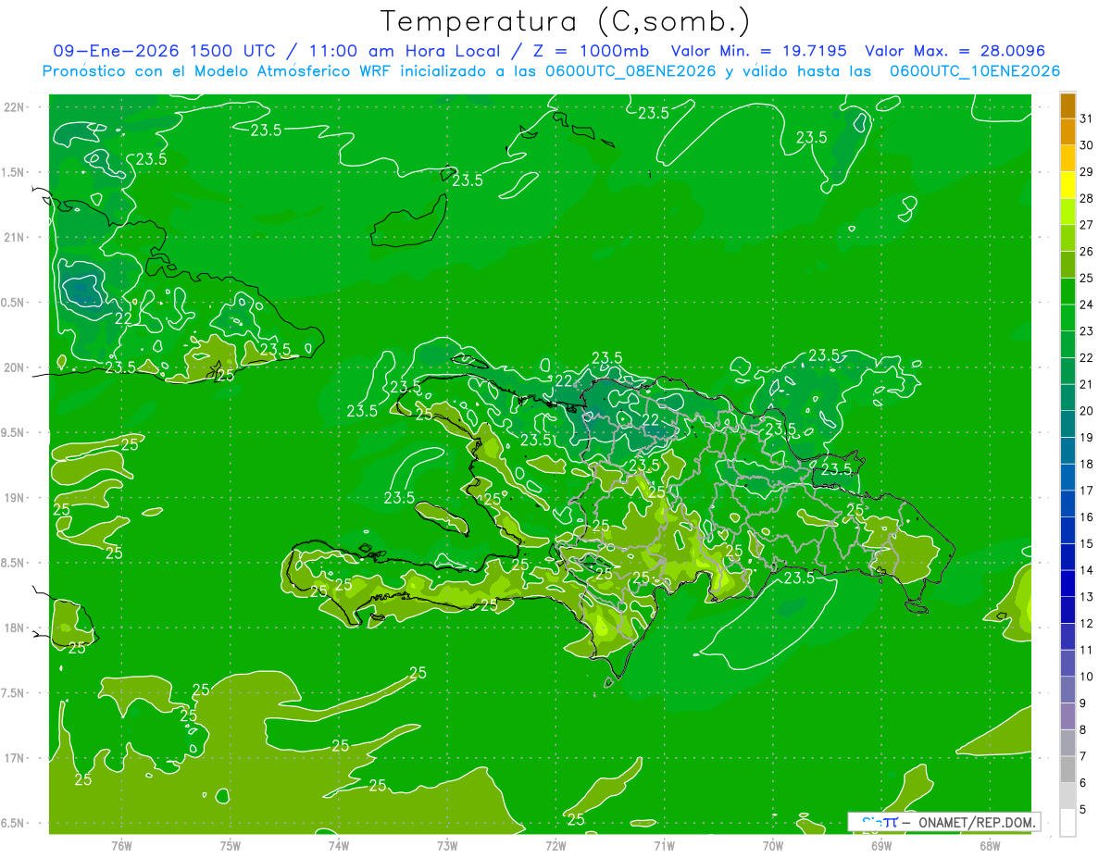Click the color scale label '28'
The height and width of the screenshot is (858, 1111).
pos(1087,198)
